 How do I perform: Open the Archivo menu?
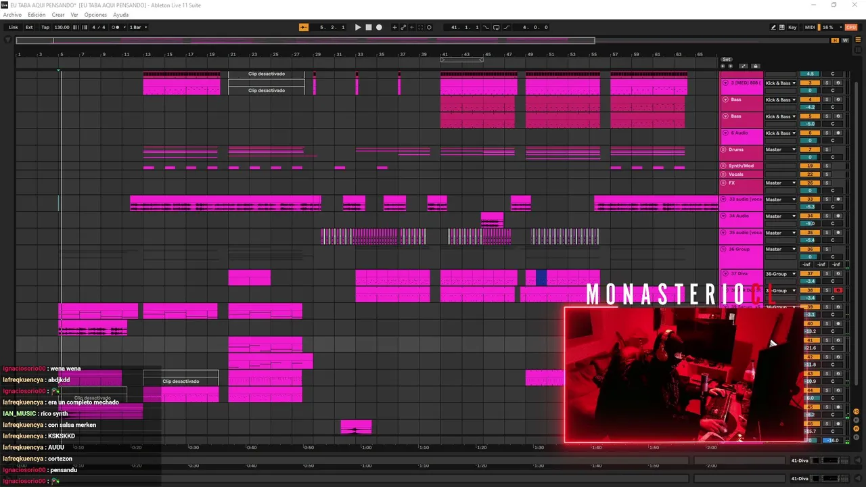point(12,15)
